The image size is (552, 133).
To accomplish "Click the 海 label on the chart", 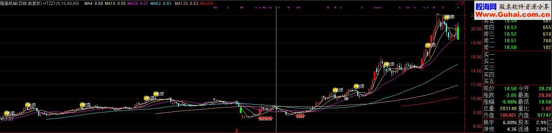I will coord(346,99).
